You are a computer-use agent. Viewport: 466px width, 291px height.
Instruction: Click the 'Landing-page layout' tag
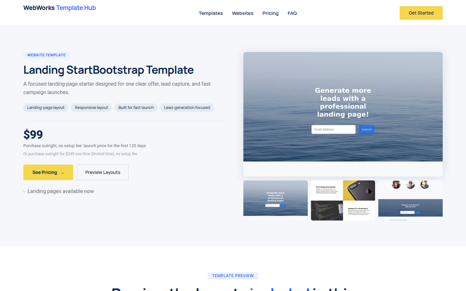pyautogui.click(x=46, y=108)
